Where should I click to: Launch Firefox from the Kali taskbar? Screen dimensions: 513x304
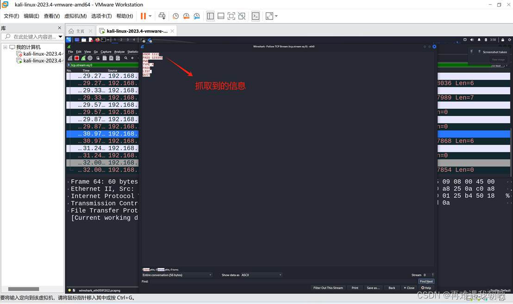tap(97, 39)
